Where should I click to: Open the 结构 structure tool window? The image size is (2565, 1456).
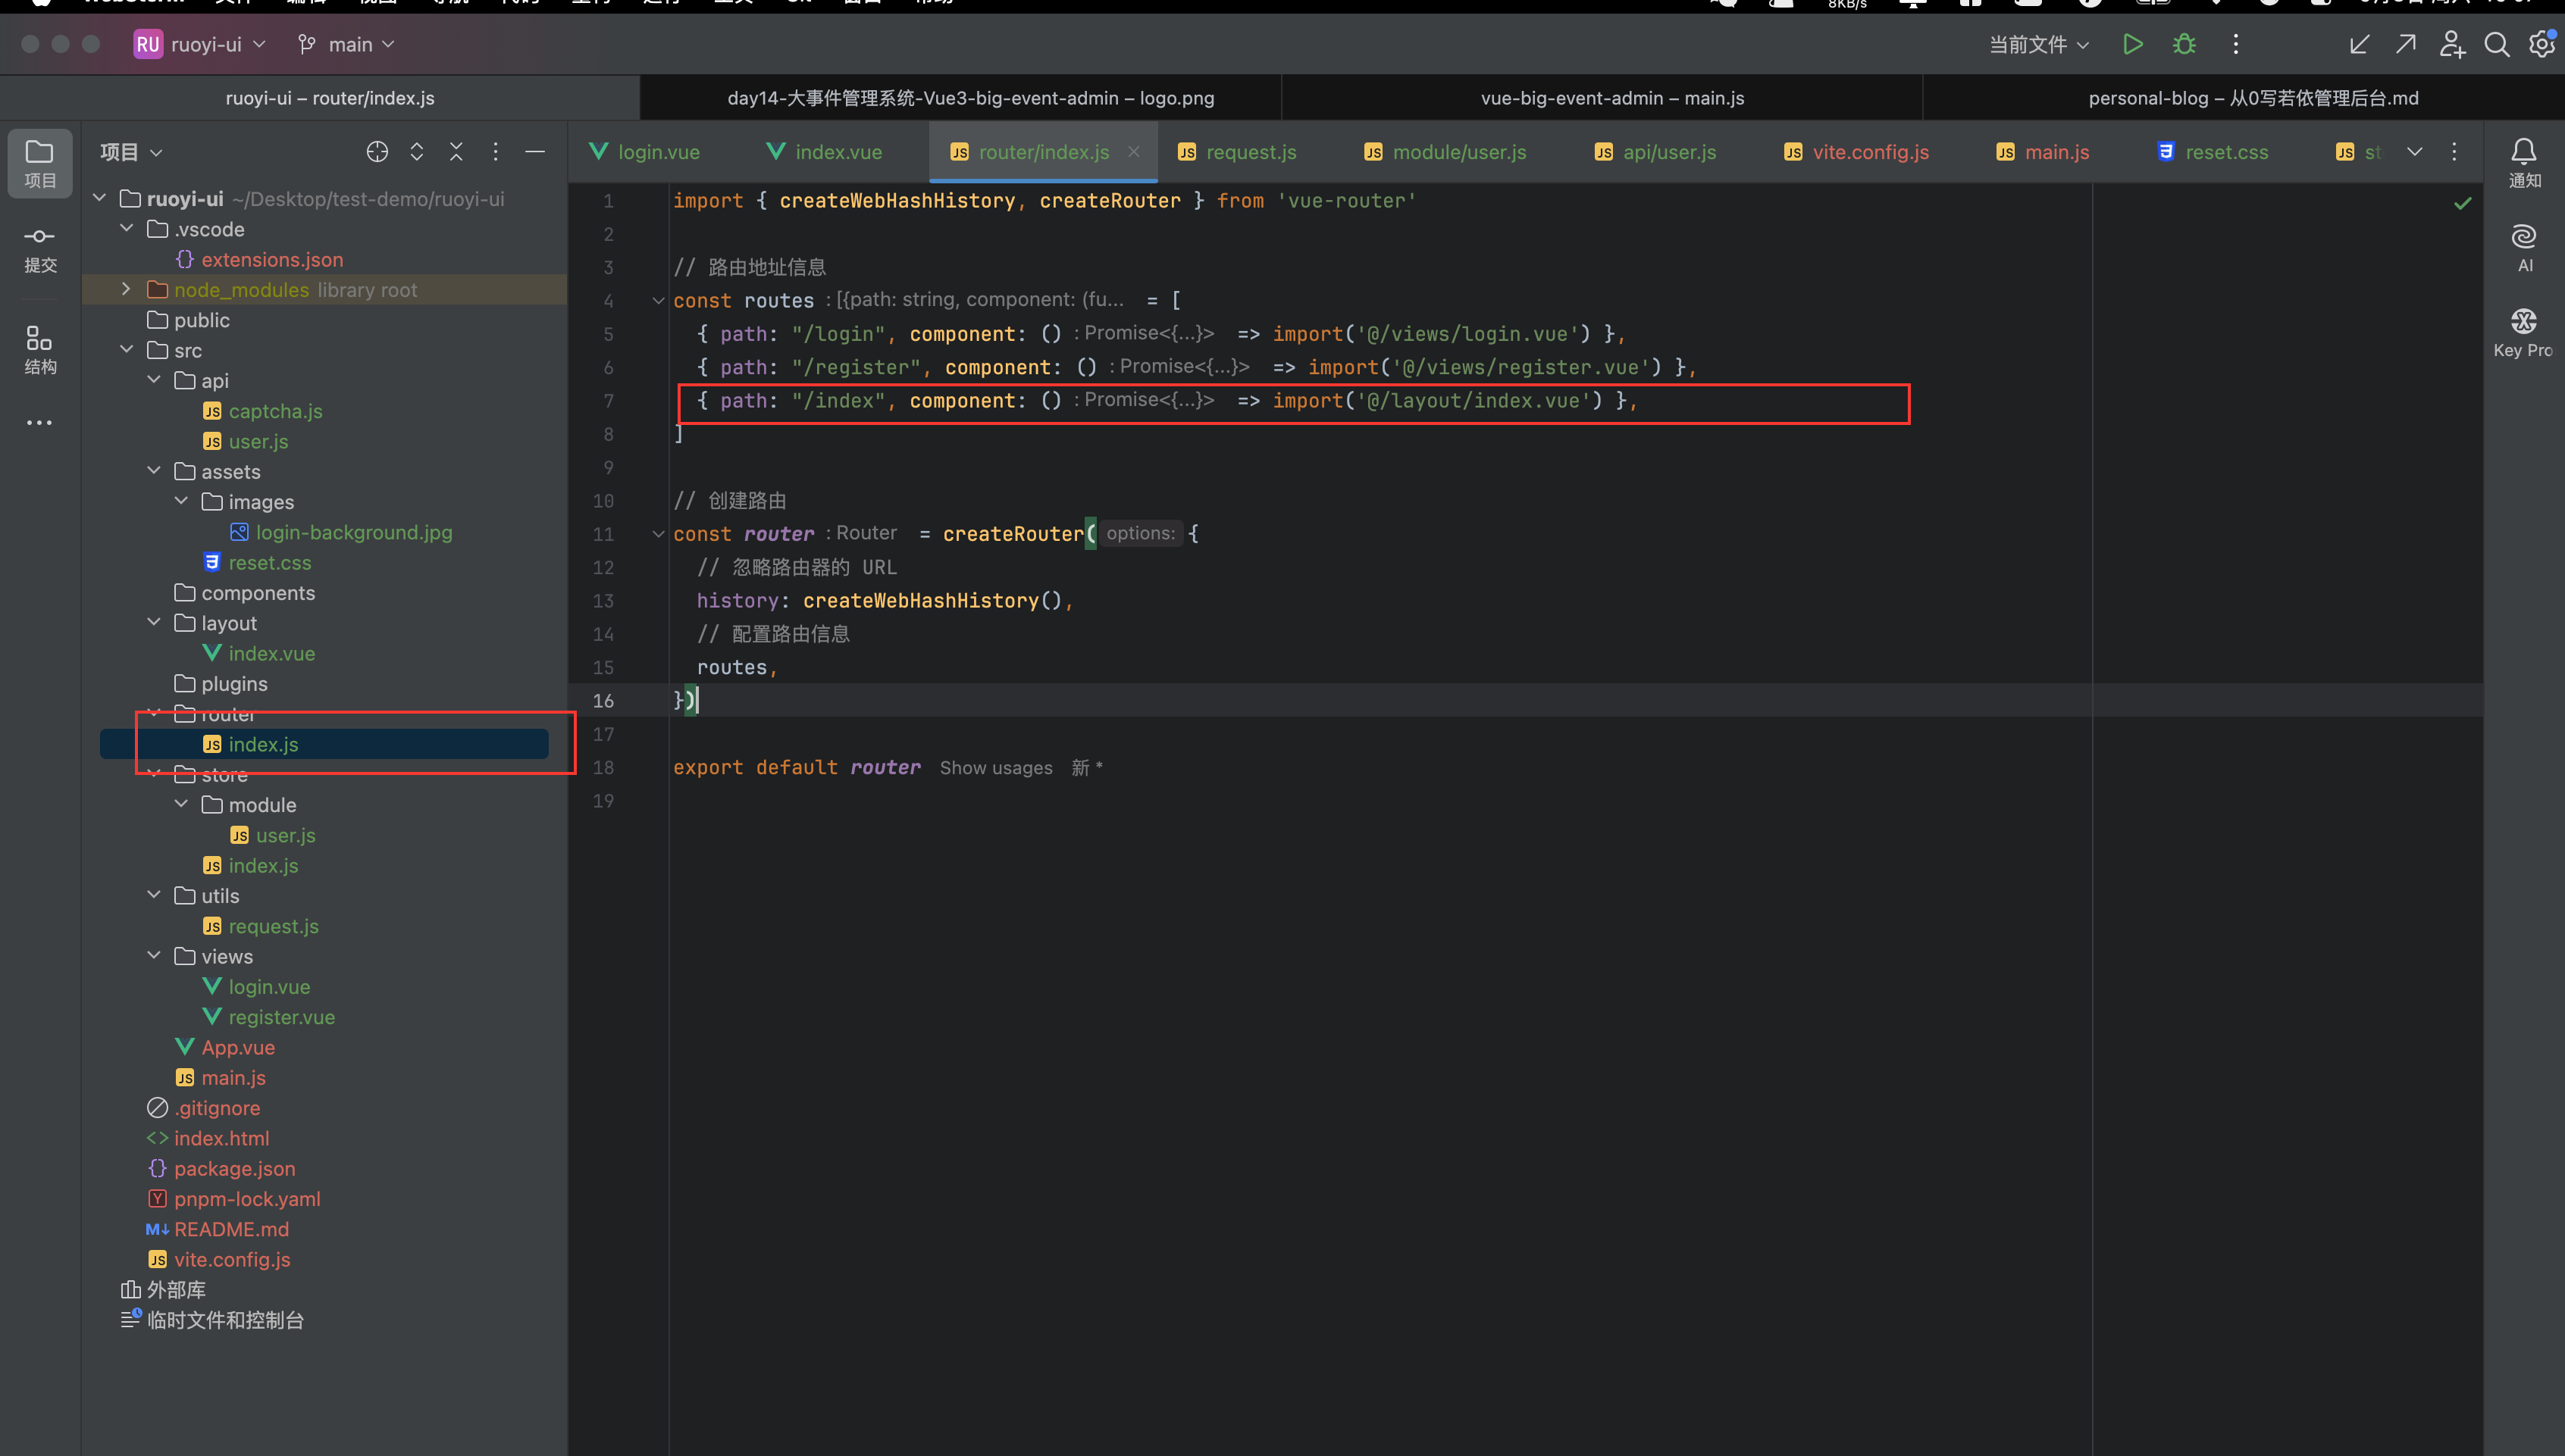[x=40, y=350]
